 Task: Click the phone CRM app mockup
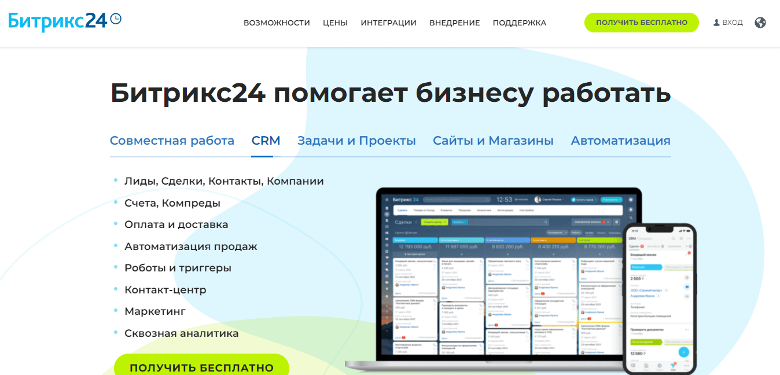659,298
